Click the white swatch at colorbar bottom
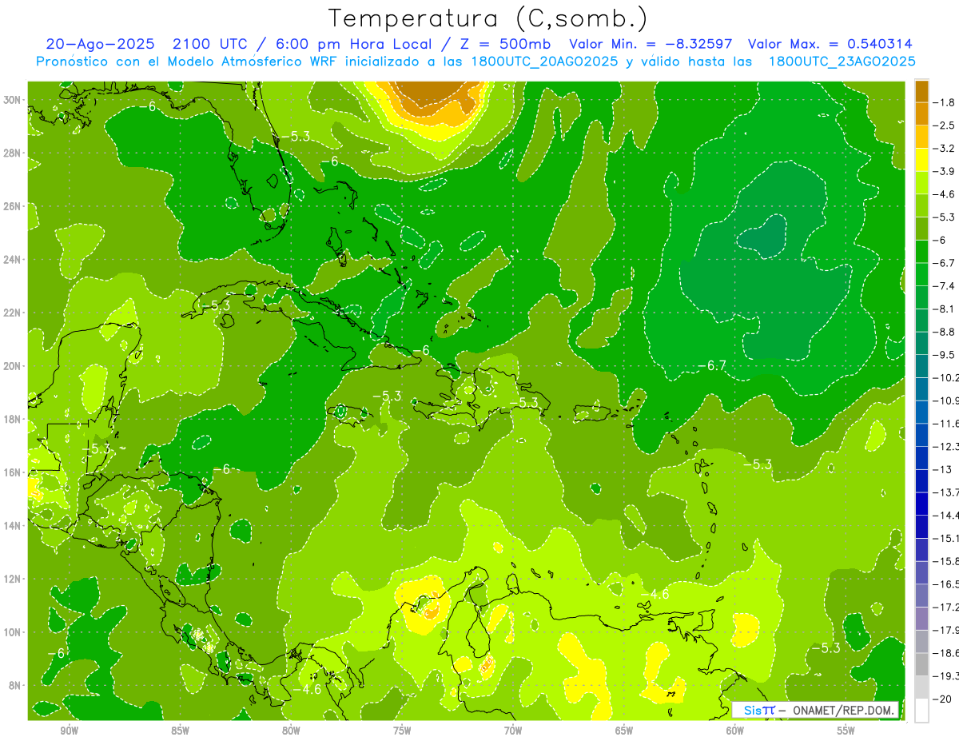This screenshot has width=959, height=741. (921, 711)
